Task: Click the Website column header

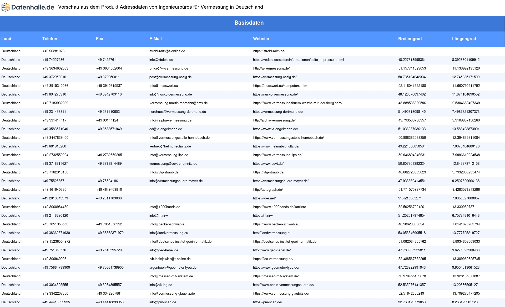Action: click(x=261, y=39)
